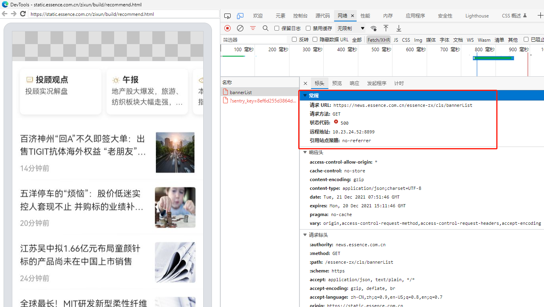
Task: Enable the 保留日志 checkbox
Action: click(x=277, y=28)
